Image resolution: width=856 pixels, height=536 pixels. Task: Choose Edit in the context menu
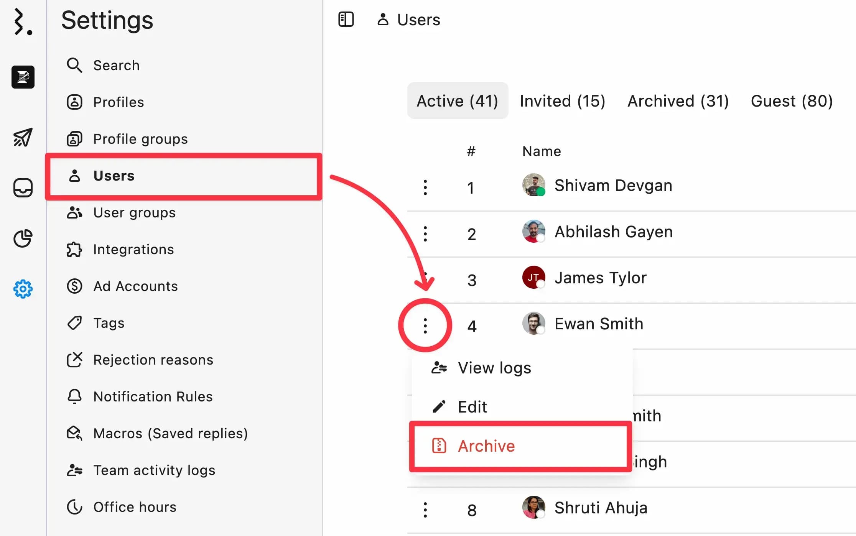coord(472,407)
